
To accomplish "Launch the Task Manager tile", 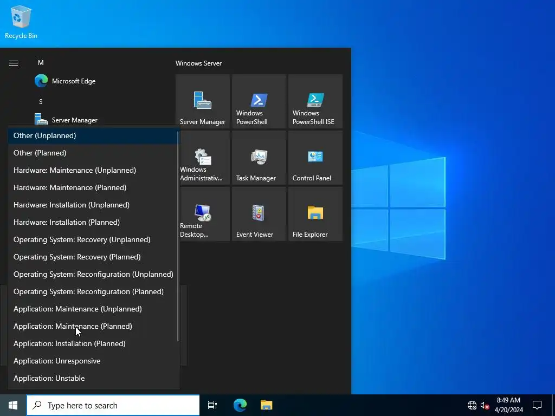I will [x=259, y=158].
